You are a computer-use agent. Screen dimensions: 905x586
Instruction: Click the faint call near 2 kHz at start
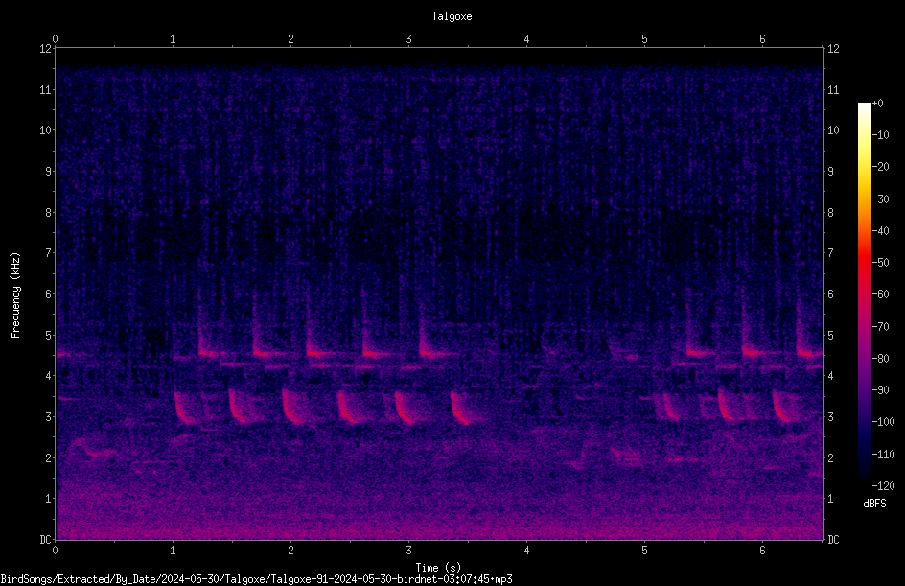coord(89,448)
